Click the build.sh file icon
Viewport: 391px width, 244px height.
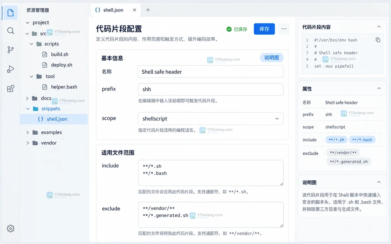(x=45, y=54)
